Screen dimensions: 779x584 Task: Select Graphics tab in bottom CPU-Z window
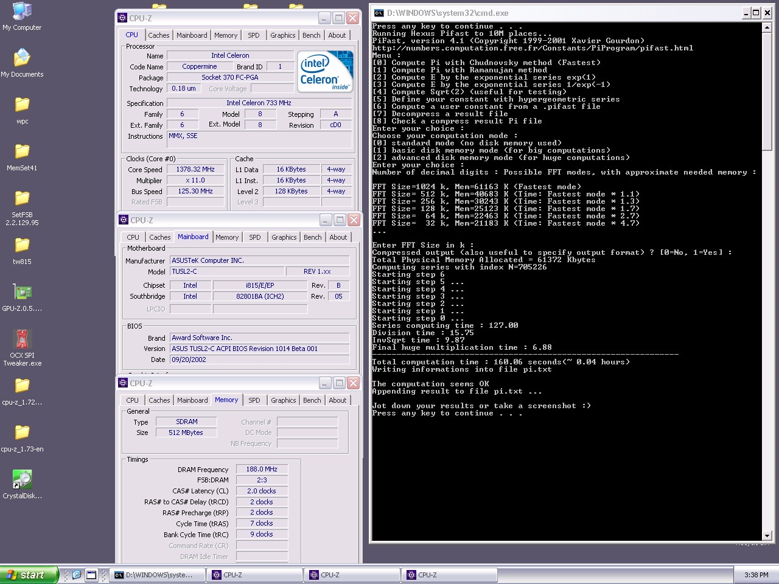point(284,400)
